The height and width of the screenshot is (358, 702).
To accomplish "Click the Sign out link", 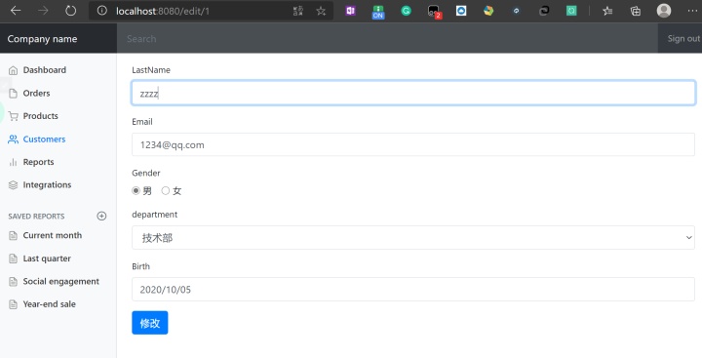I will click(x=683, y=39).
